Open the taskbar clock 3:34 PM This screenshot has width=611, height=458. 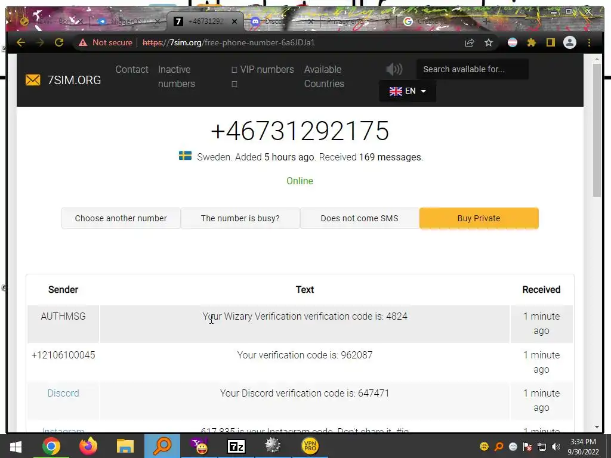pyautogui.click(x=583, y=447)
